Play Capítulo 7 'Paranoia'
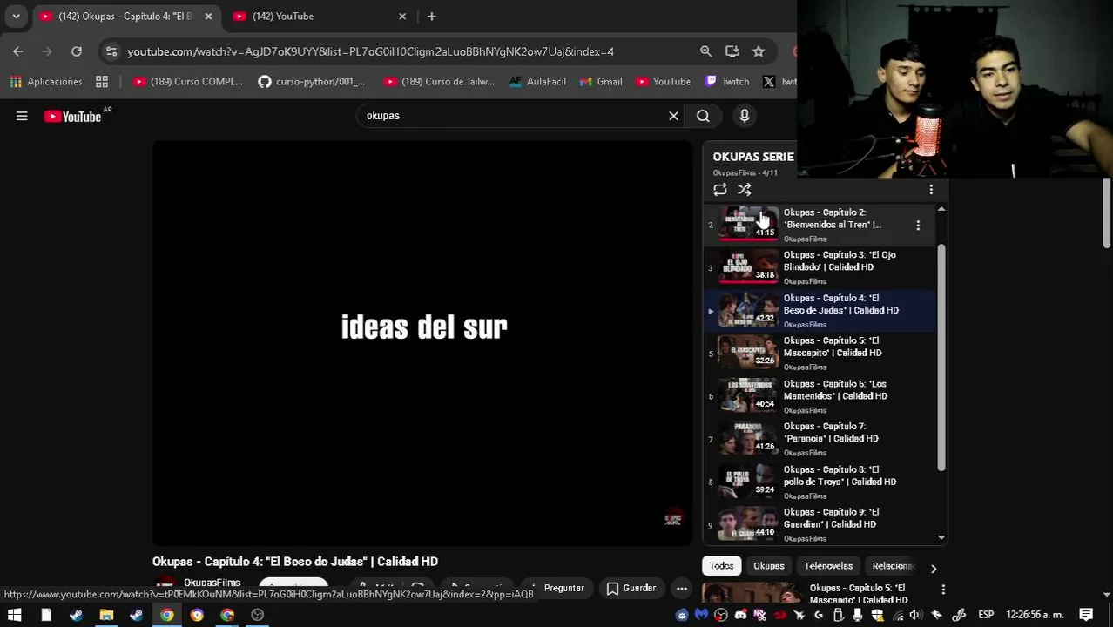This screenshot has width=1113, height=627. 819,439
